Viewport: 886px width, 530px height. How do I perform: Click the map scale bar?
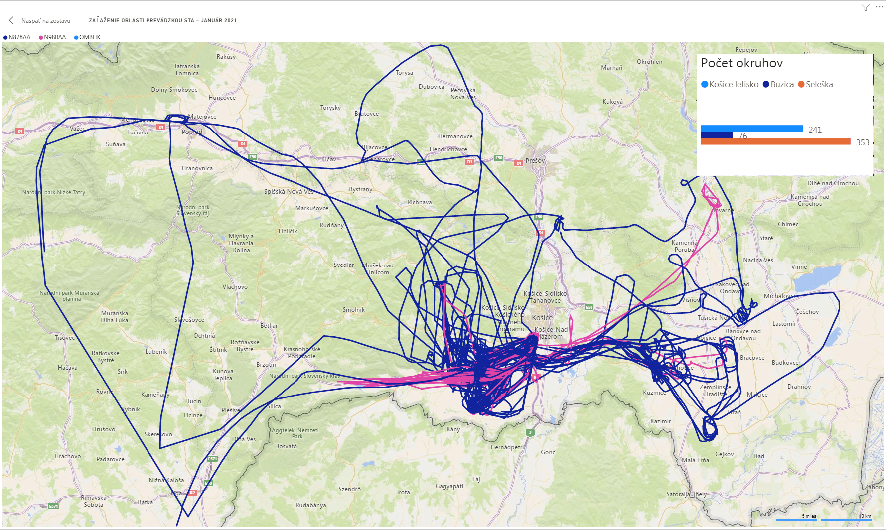823,519
